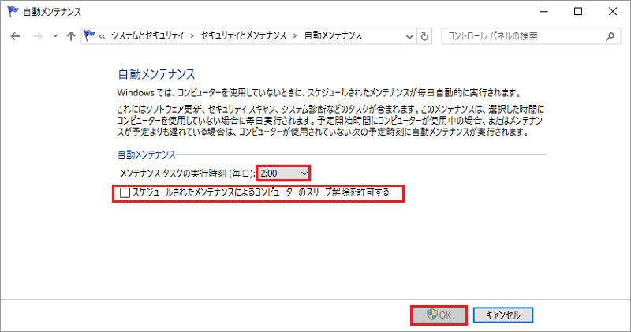Refresh the address bar location

(424, 36)
